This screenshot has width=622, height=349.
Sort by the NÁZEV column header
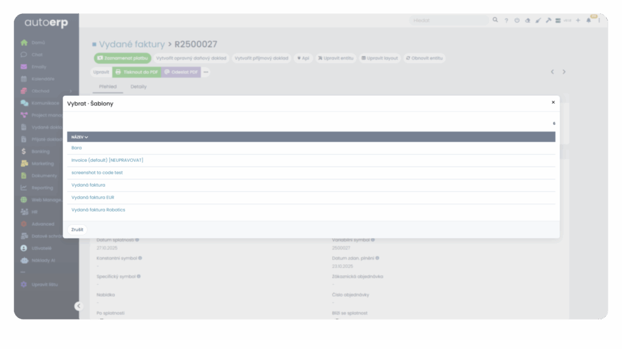coord(80,137)
